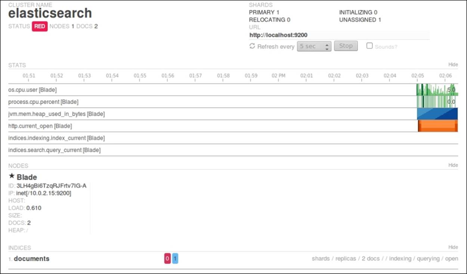
Task: Click the refresh icon beside Refresh every
Action: (252, 46)
